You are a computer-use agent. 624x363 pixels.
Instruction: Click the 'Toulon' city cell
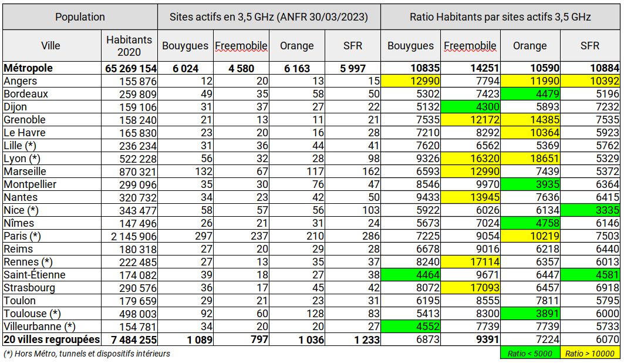tap(52, 301)
